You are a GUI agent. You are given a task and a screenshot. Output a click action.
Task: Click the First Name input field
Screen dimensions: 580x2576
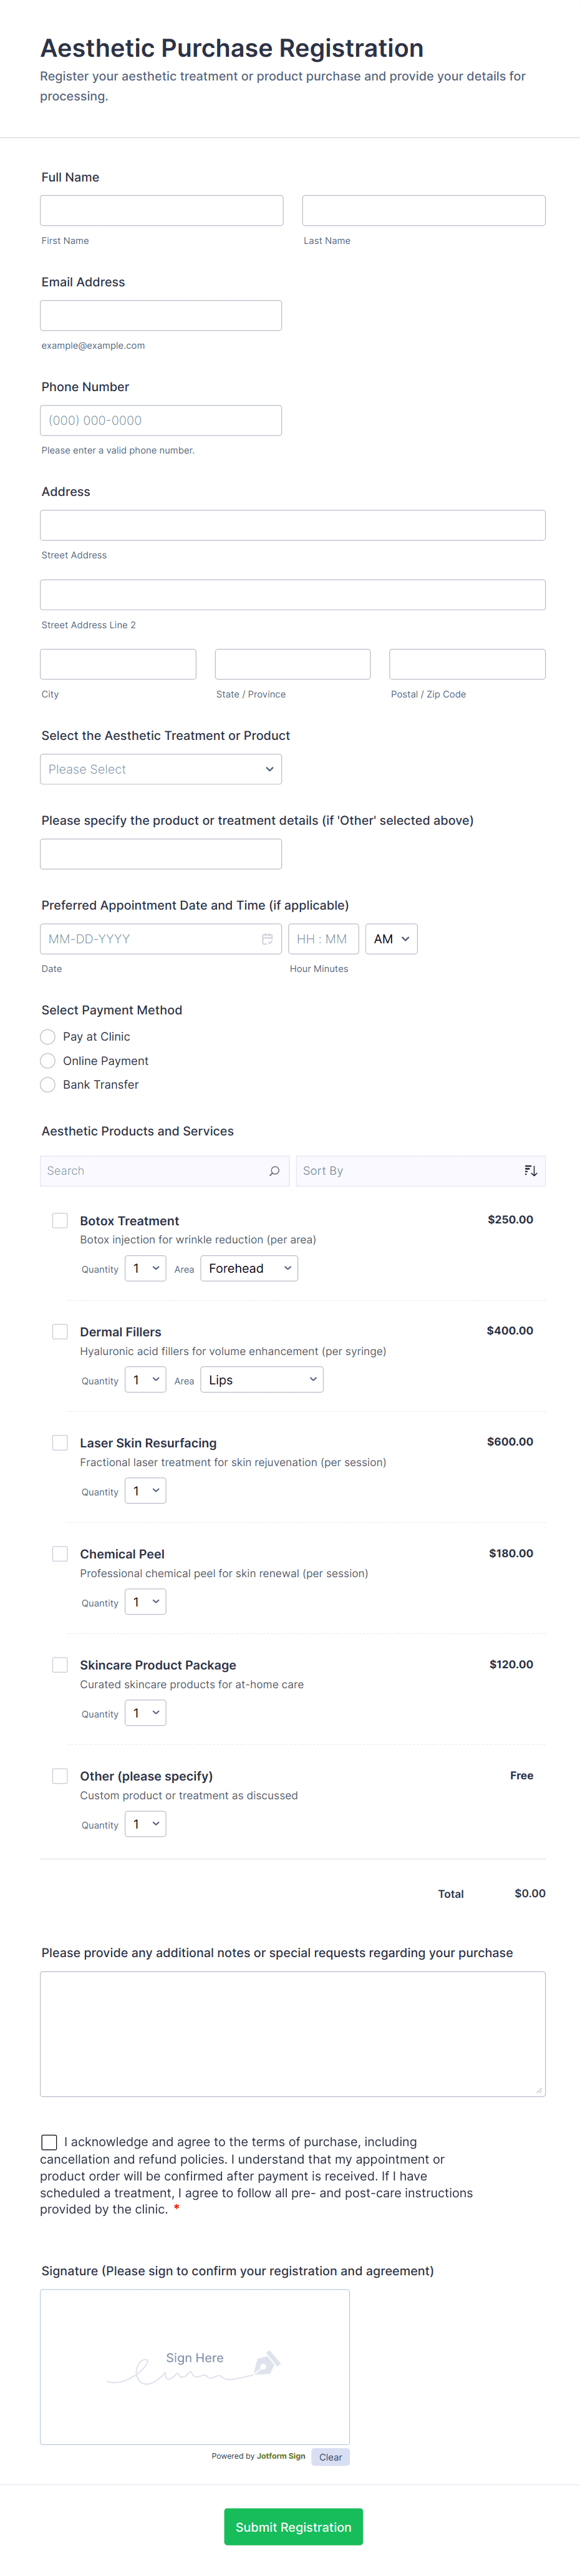162,211
